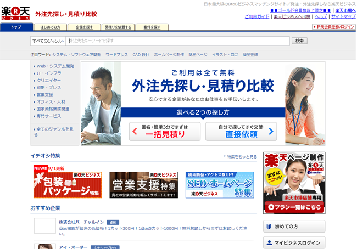Select the 見積りを依頼する tab
The image size is (357, 249).
tap(118, 27)
